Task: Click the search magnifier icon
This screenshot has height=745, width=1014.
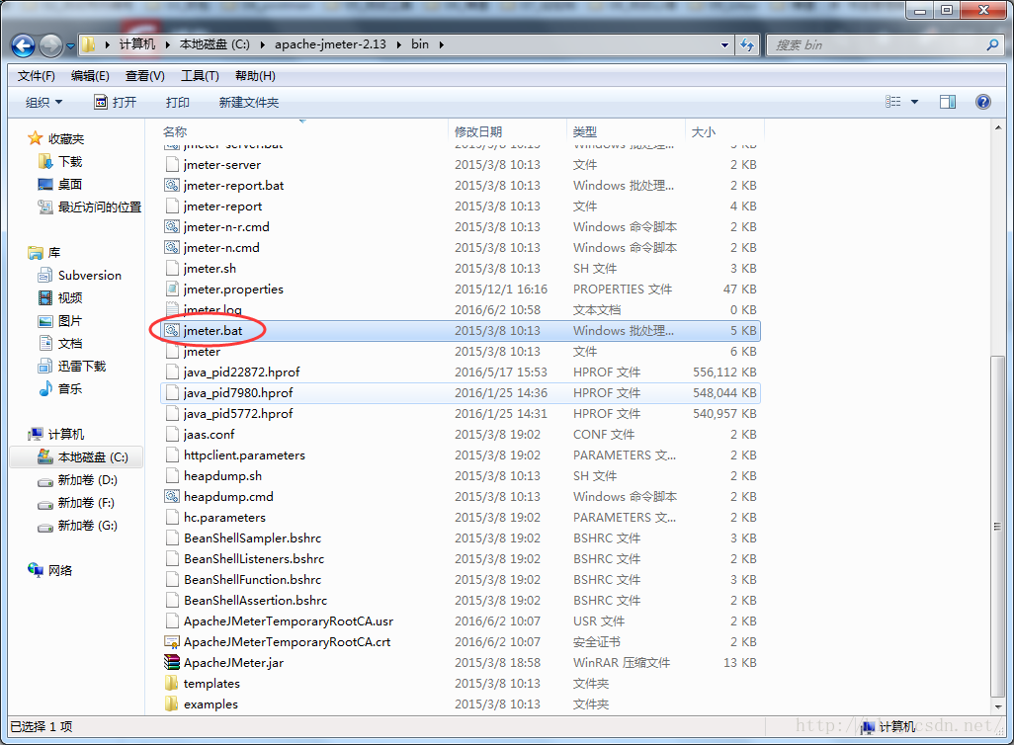Action: point(992,44)
